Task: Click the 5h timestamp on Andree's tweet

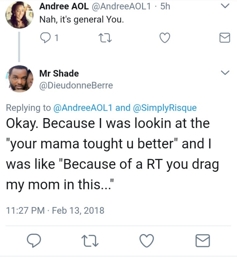Action: click(165, 6)
